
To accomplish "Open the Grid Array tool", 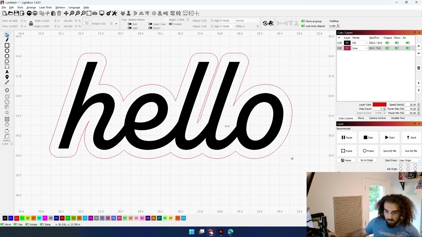I will 7,119.
